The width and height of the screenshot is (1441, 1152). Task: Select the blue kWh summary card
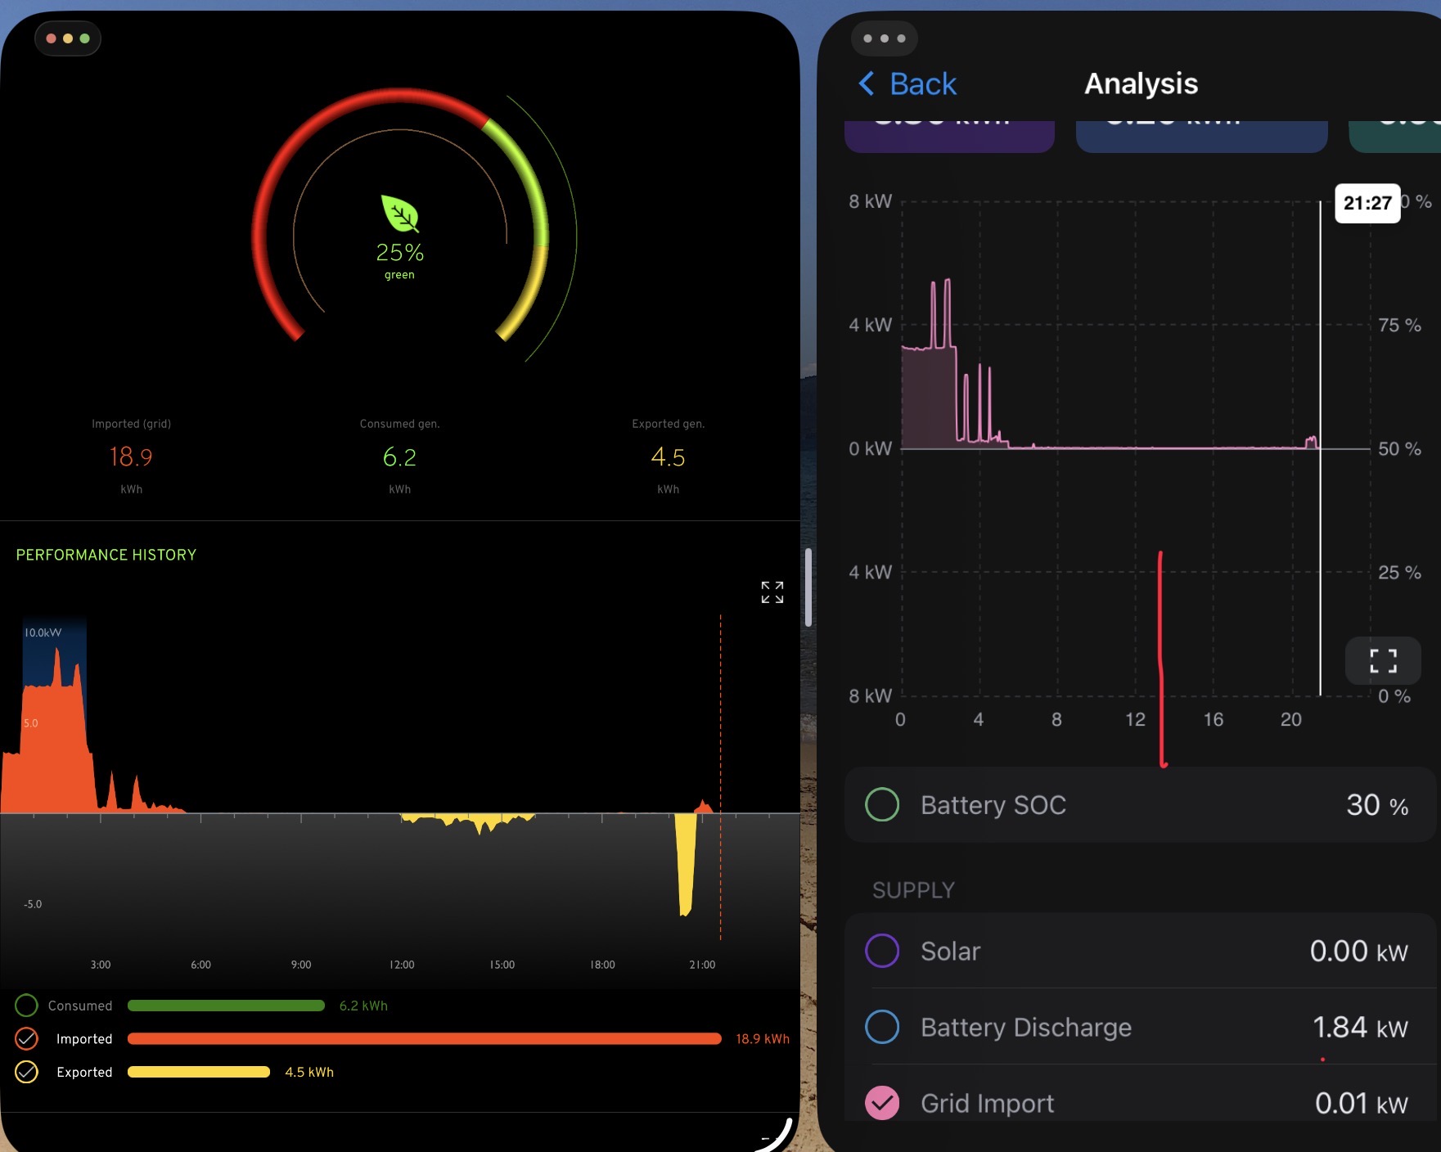point(1200,136)
